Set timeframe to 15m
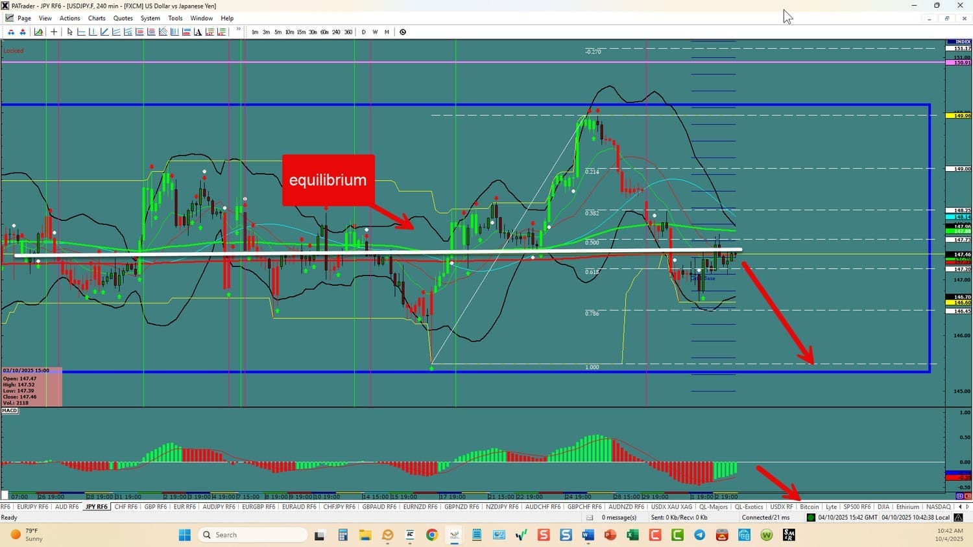This screenshot has width=973, height=547. [x=301, y=32]
